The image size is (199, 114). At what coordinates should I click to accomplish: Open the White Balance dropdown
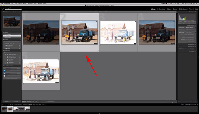[x=190, y=30]
